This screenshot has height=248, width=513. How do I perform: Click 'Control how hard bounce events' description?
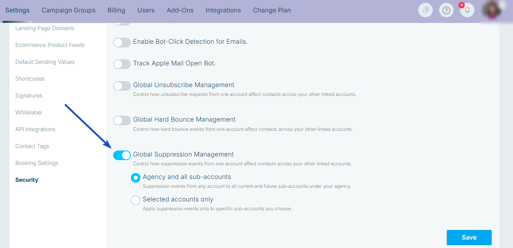(x=243, y=129)
